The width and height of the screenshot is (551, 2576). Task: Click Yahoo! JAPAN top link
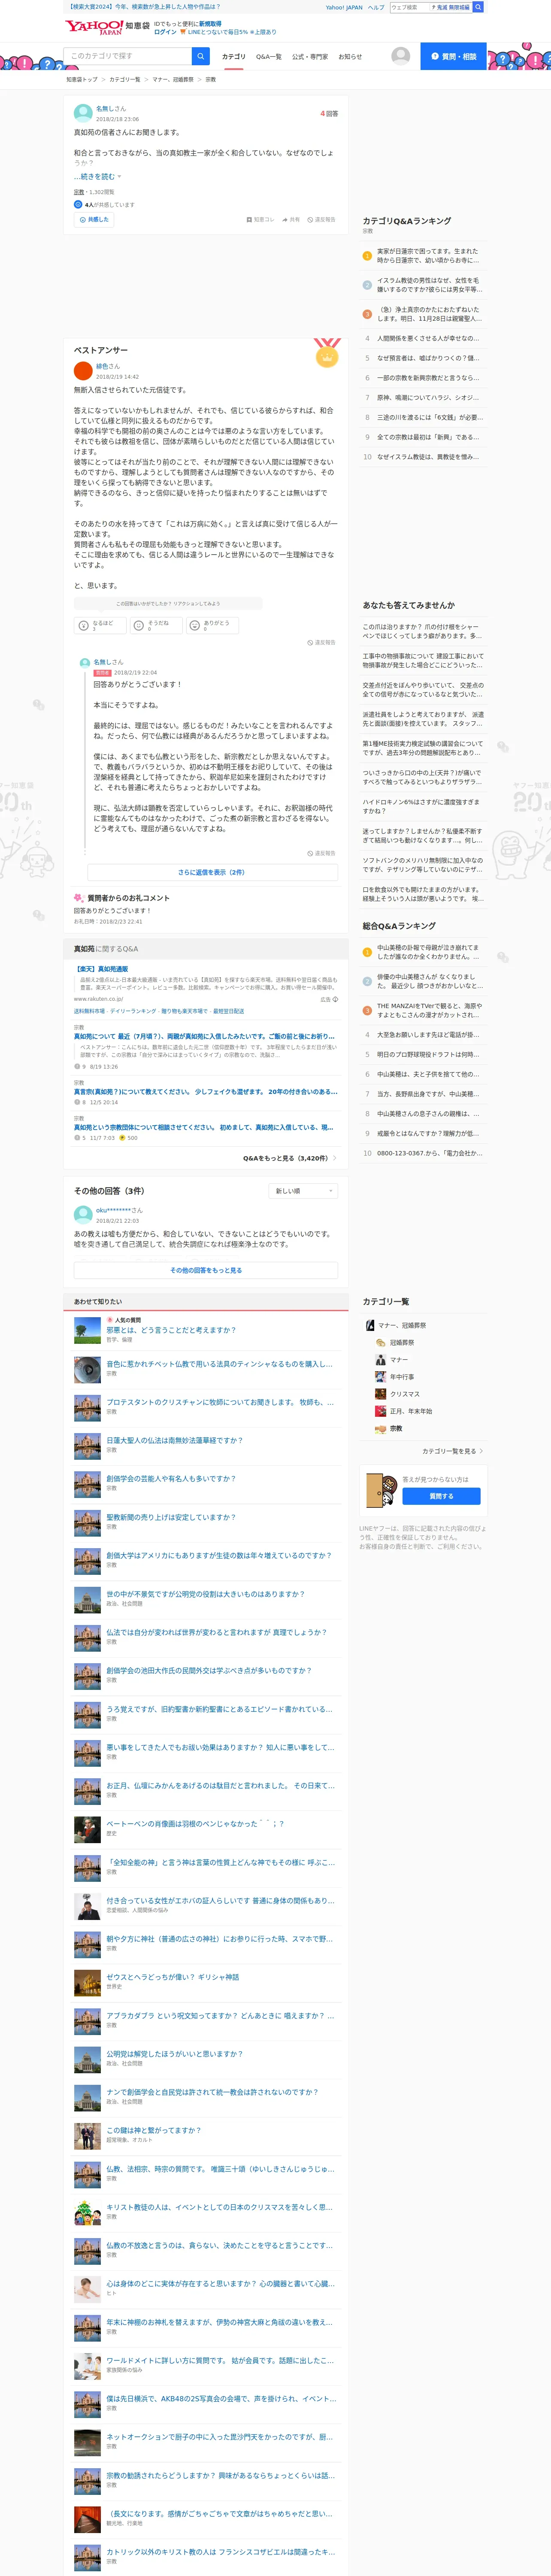click(344, 7)
